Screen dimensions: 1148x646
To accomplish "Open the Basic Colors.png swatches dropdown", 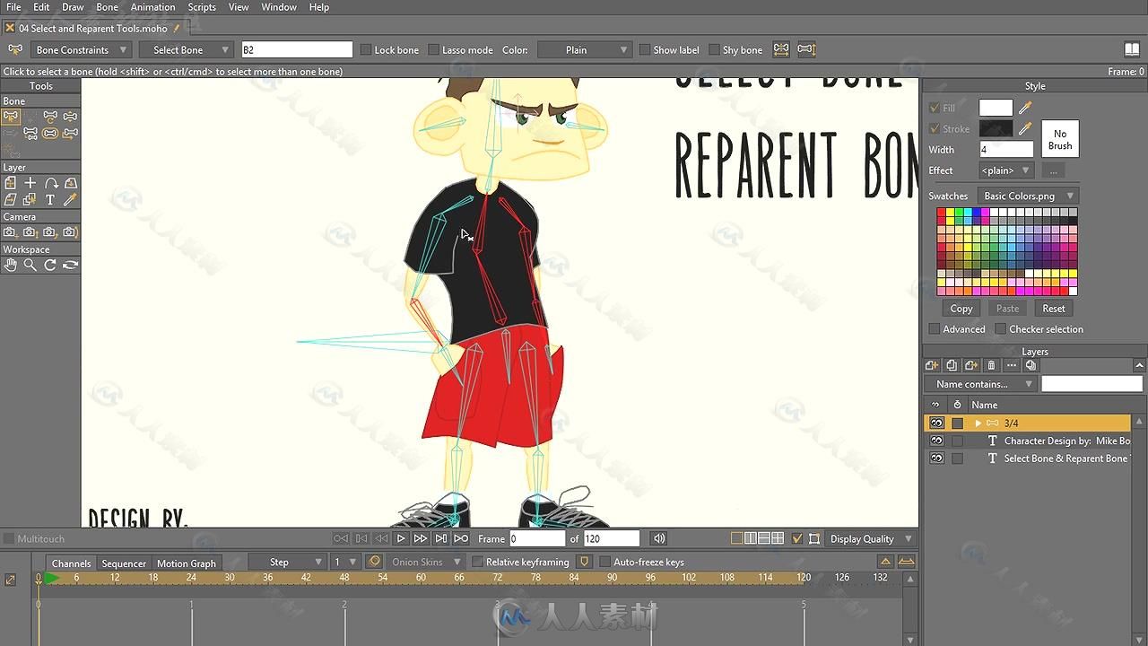I will click(x=1028, y=196).
